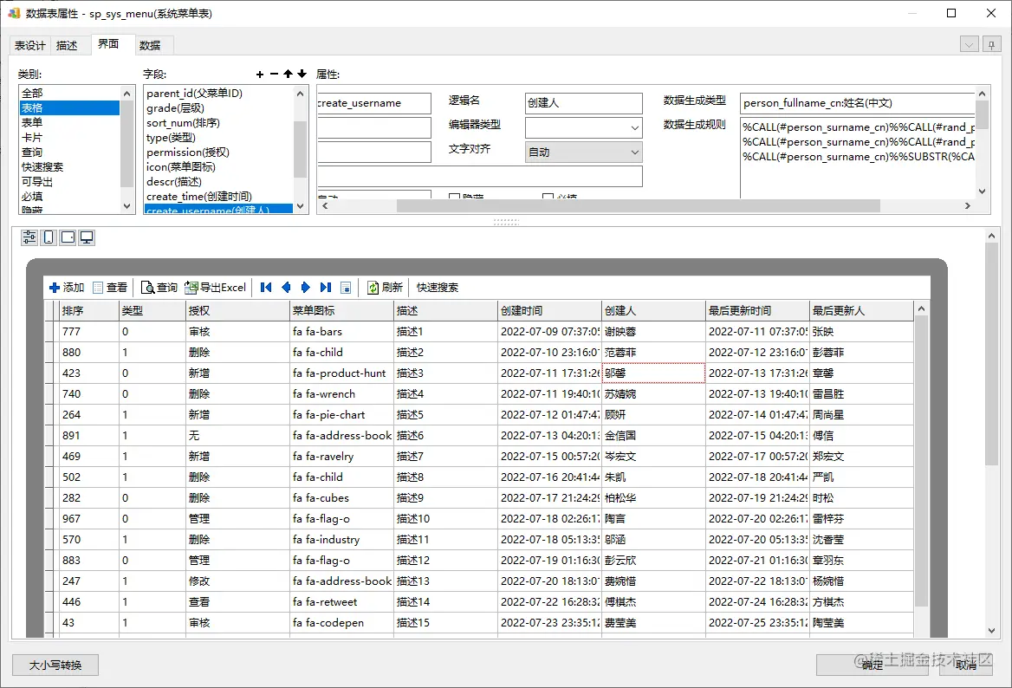1012x688 pixels.
Task: Remove field with minus icon
Action: click(274, 75)
